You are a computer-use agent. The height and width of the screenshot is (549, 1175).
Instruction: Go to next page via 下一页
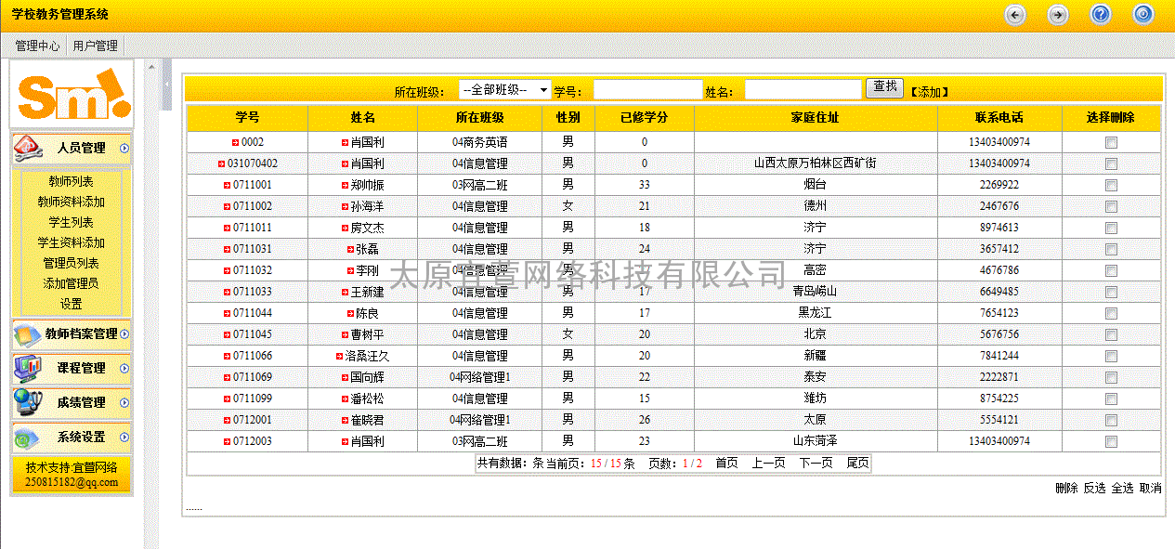816,463
